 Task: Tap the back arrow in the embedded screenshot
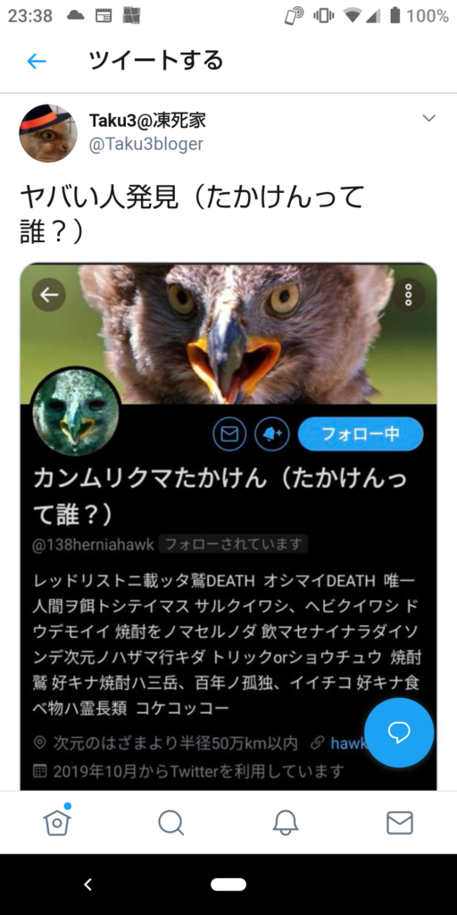(49, 295)
